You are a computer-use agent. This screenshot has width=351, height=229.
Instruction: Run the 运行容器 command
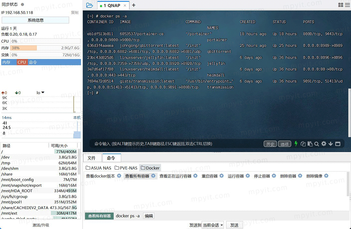(x=236, y=176)
